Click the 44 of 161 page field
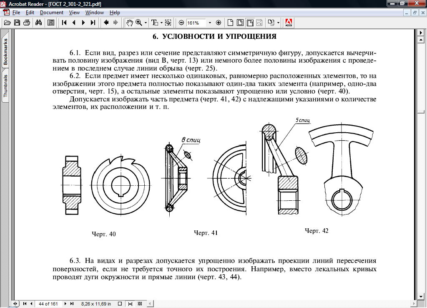The image size is (427, 308). [48, 304]
